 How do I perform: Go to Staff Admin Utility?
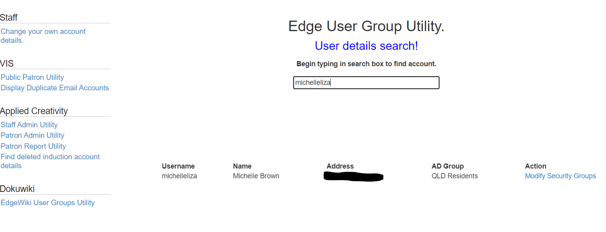click(29, 125)
